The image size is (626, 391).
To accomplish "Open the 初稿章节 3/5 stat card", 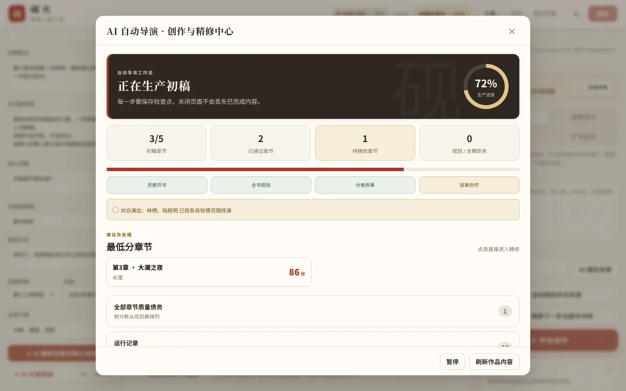I will click(x=156, y=143).
